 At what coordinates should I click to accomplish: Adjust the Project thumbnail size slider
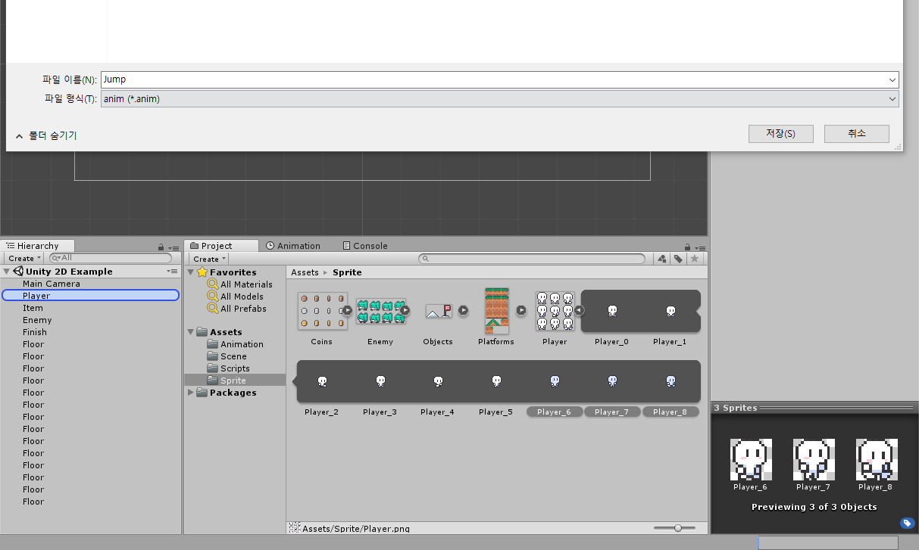tap(678, 528)
